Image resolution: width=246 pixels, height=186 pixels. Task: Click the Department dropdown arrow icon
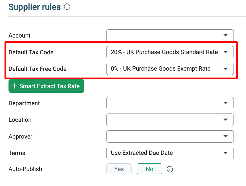point(226,103)
